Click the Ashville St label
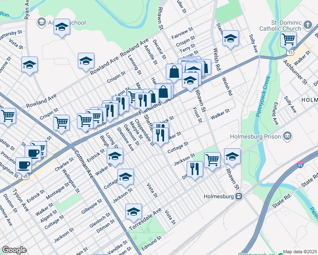 150,55
